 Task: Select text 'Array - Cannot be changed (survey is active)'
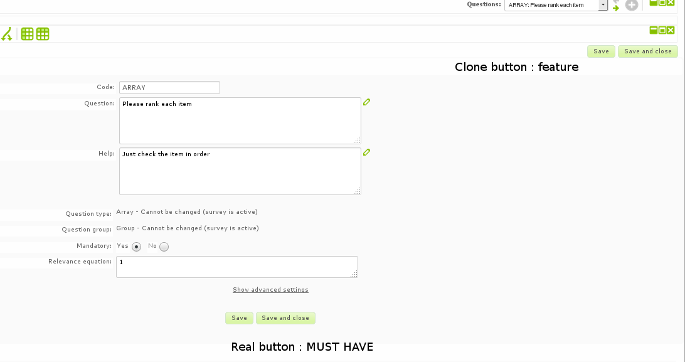coord(187,212)
